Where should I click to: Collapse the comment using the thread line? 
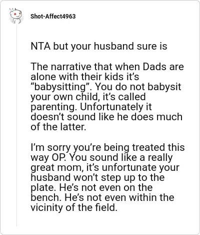pyautogui.click(x=16, y=125)
